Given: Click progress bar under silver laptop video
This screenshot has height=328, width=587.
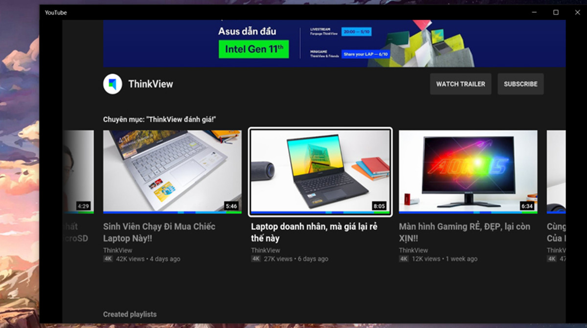Looking at the screenshot, I should (x=172, y=212).
